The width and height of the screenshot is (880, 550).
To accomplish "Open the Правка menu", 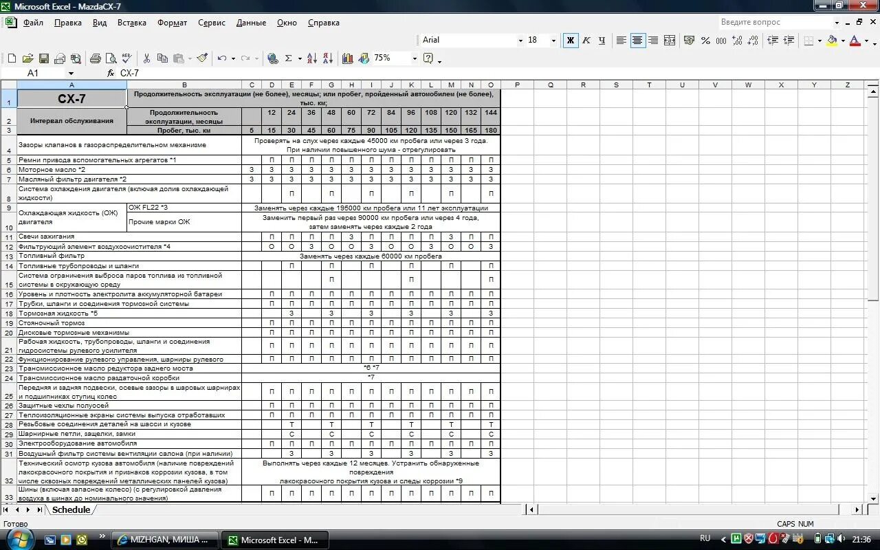I will [68, 23].
